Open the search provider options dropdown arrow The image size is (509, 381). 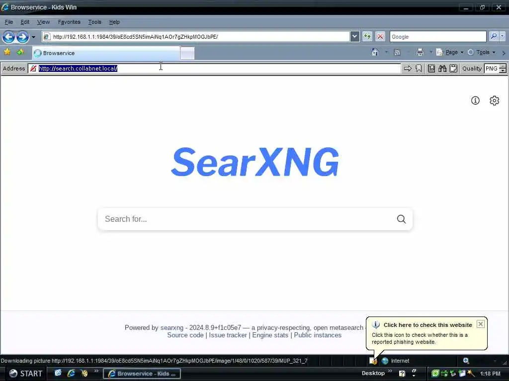tap(502, 36)
